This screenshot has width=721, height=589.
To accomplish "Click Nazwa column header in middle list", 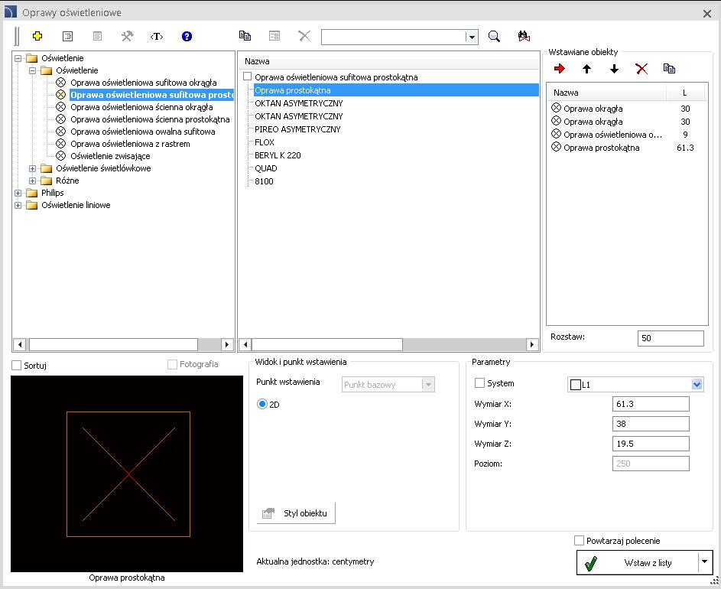I will [x=388, y=61].
